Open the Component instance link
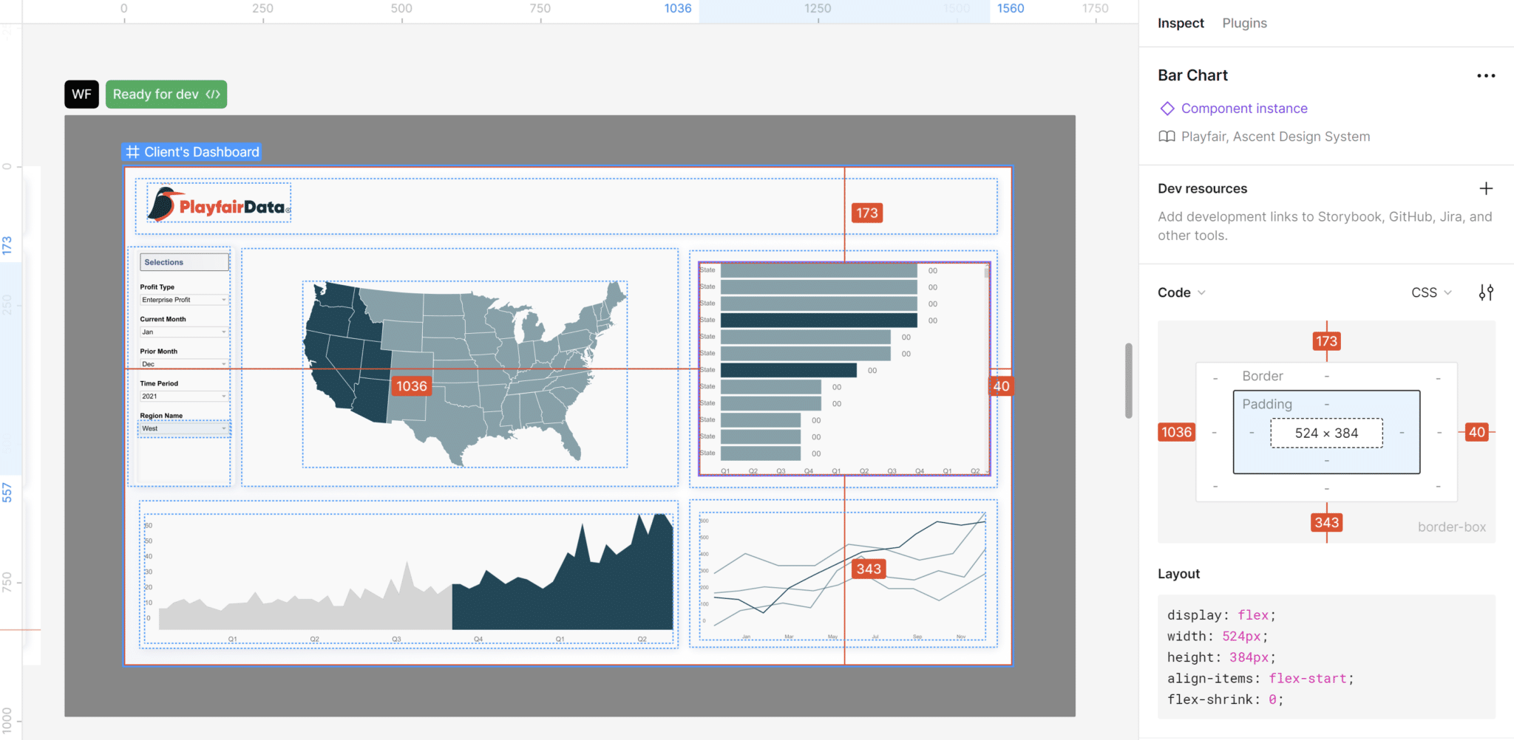Viewport: 1514px width, 740px height. (1243, 108)
